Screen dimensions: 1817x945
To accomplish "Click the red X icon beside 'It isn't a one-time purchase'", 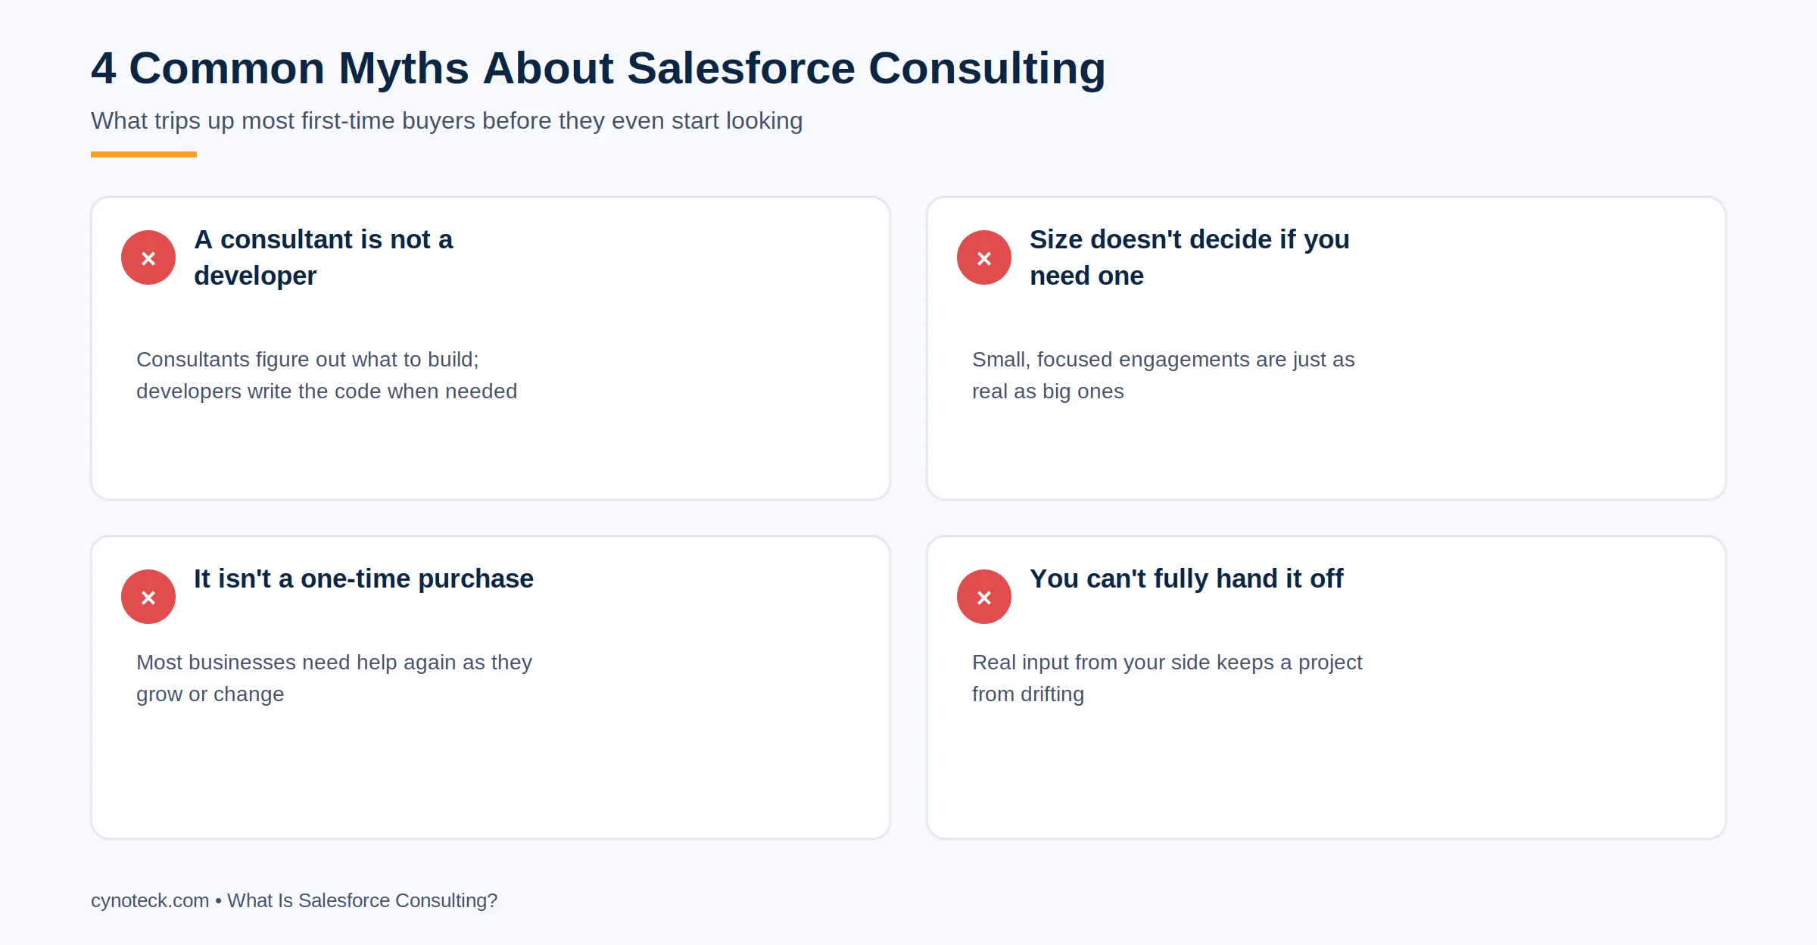I will [148, 597].
